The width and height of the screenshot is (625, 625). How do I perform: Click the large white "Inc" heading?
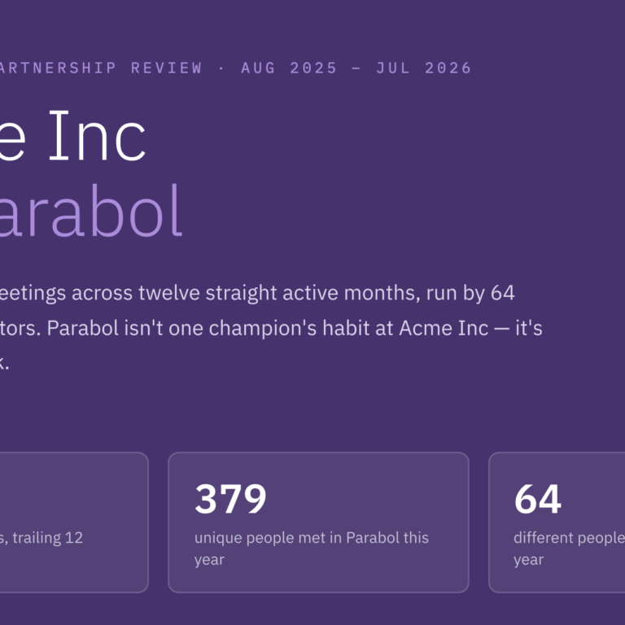click(98, 136)
